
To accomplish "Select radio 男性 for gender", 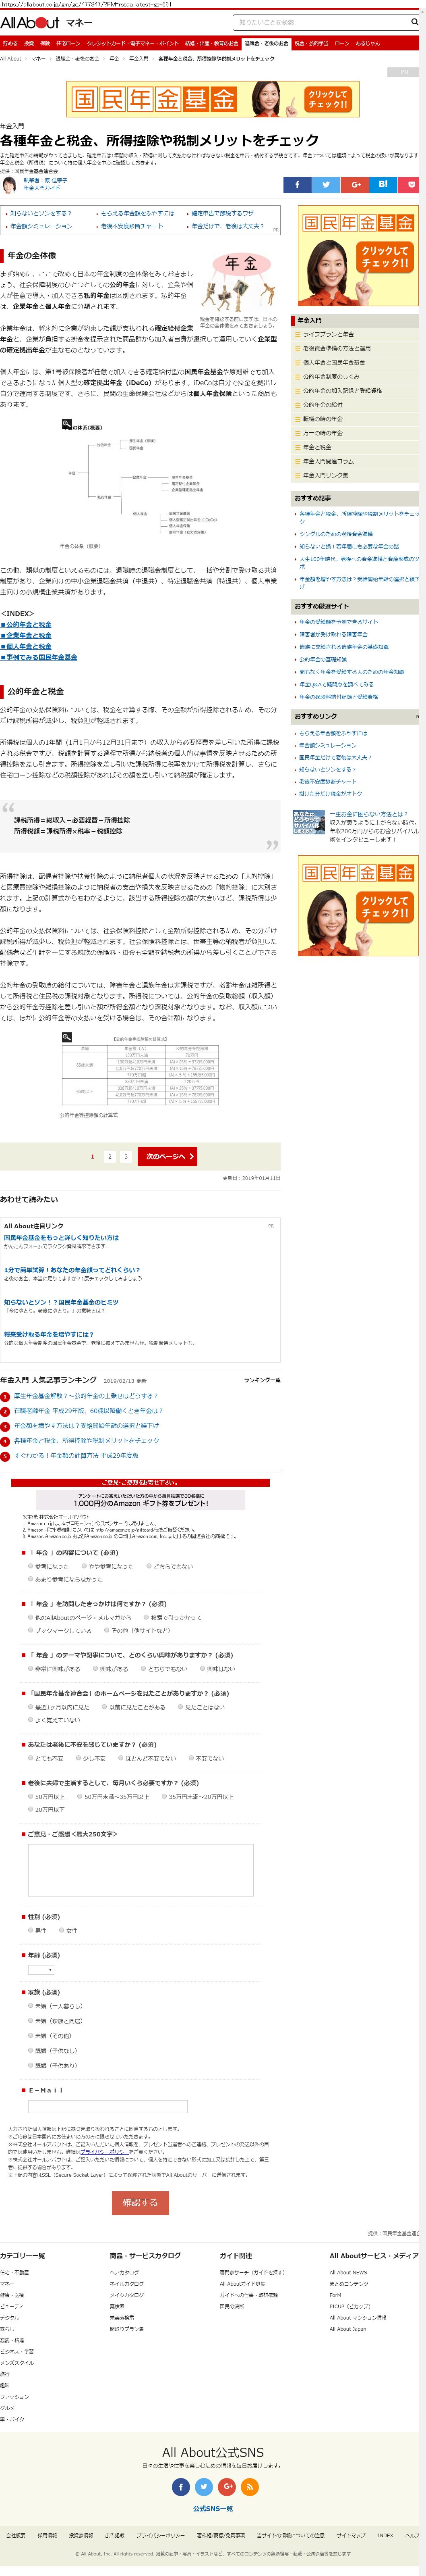I will click(31, 1930).
